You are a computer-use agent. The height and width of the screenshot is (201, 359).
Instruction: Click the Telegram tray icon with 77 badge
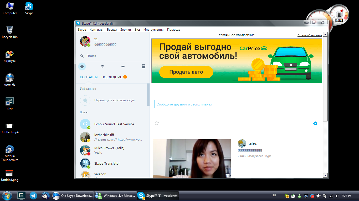312,196
